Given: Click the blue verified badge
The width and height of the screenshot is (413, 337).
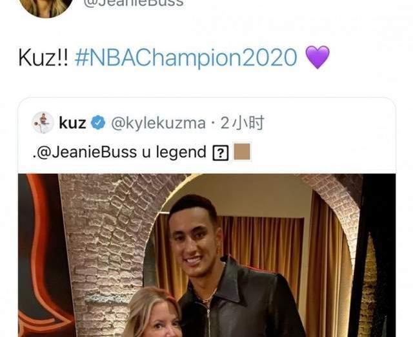Looking at the screenshot, I should point(98,122).
